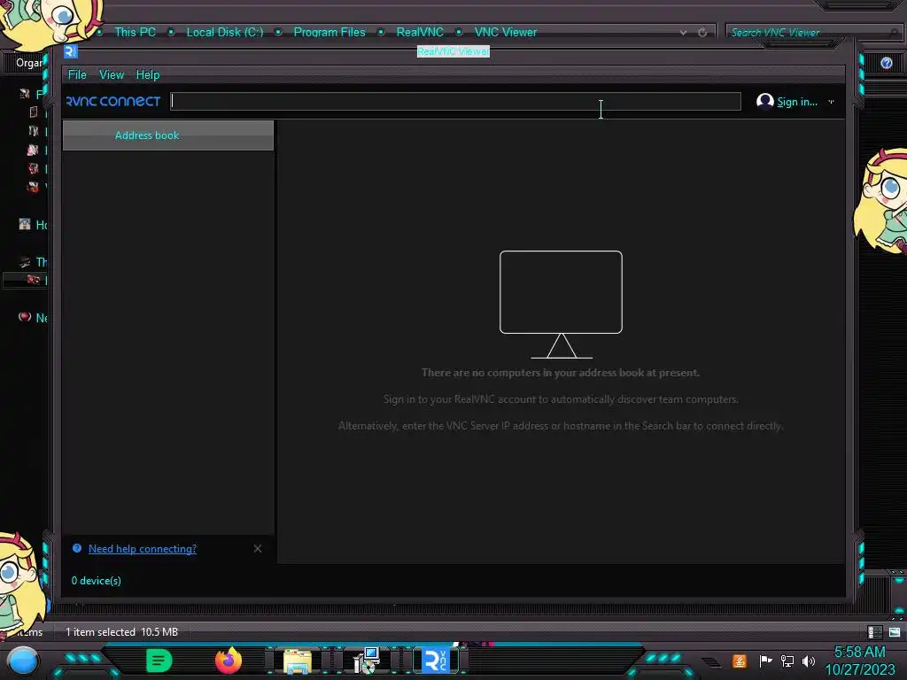Image resolution: width=907 pixels, height=680 pixels.
Task: Click the user avatar icon beside Sign in
Action: (764, 101)
